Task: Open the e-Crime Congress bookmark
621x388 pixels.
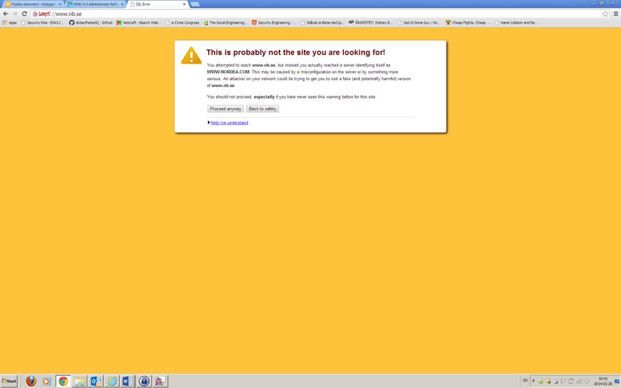Action: pos(182,22)
